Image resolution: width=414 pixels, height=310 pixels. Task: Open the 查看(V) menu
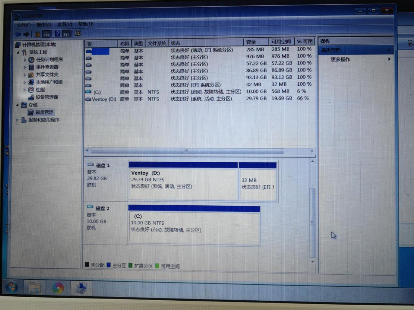point(65,24)
